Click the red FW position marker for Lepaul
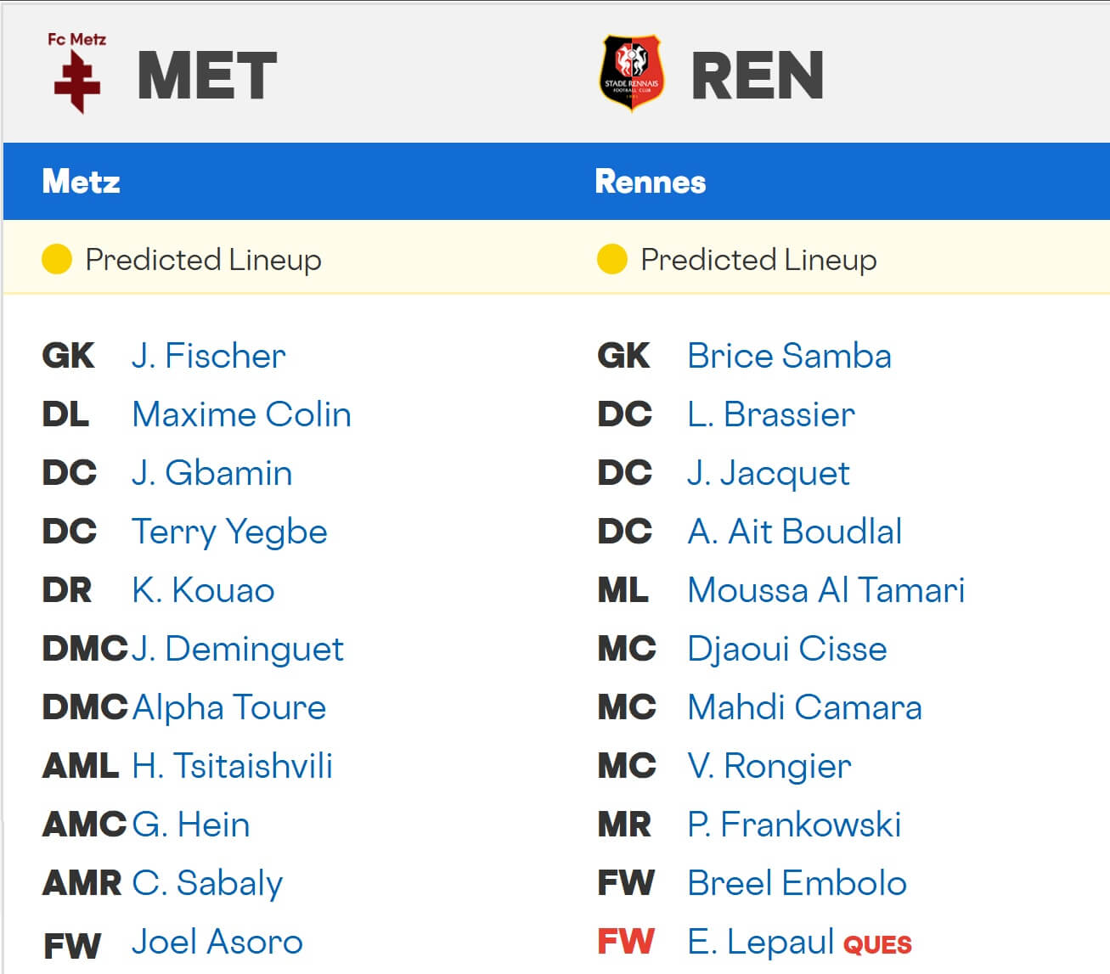The height and width of the screenshot is (974, 1110). [x=625, y=942]
